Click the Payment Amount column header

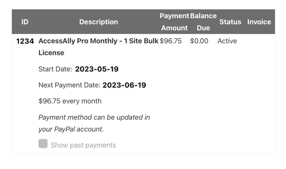[x=174, y=22]
